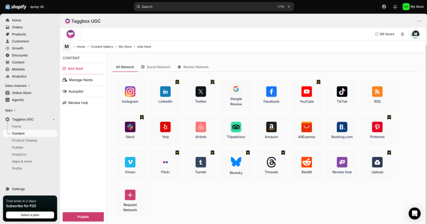Select the Instagram network icon
This screenshot has width=427, height=224.
[x=130, y=92]
